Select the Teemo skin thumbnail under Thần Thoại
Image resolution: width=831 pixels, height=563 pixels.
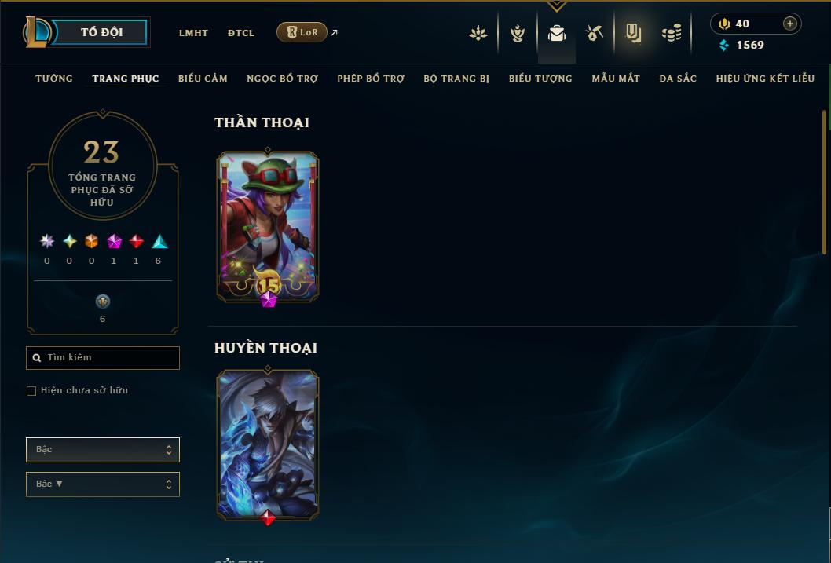pos(268,227)
